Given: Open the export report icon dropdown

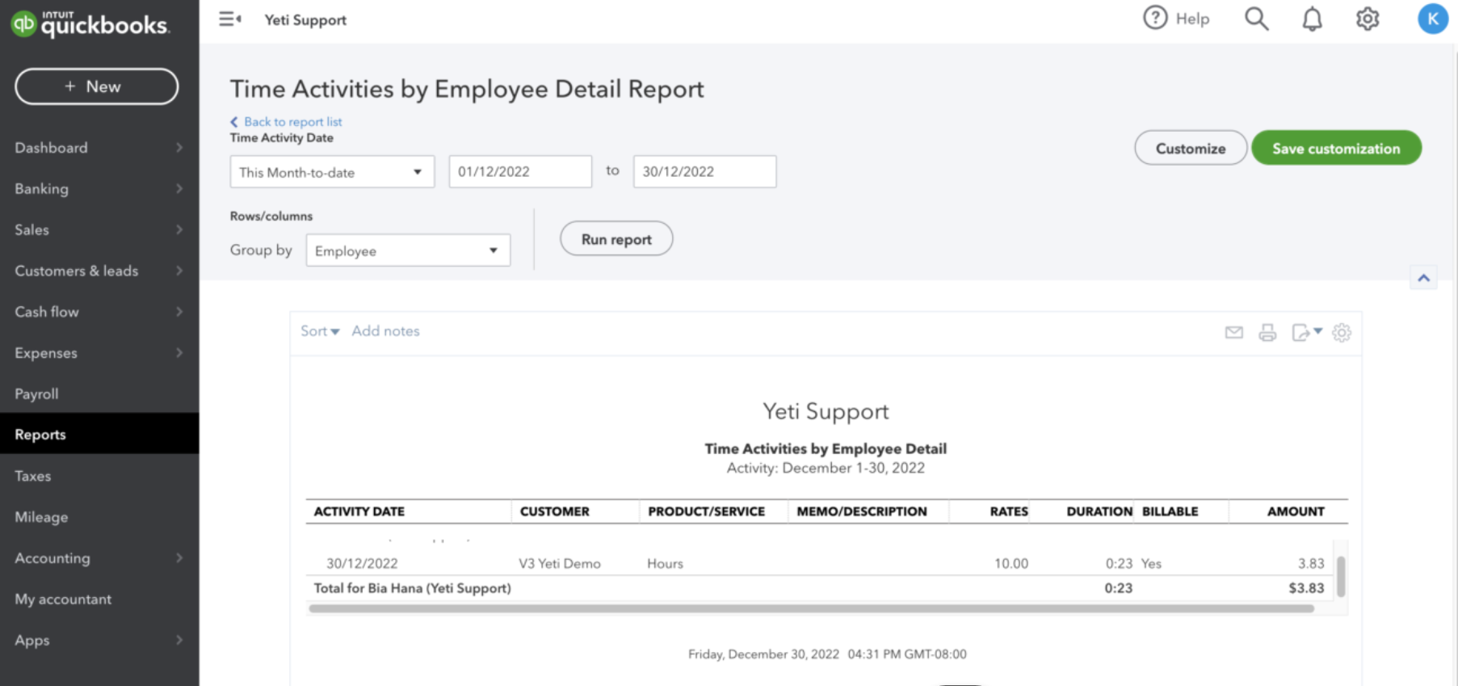Looking at the screenshot, I should [x=1306, y=332].
